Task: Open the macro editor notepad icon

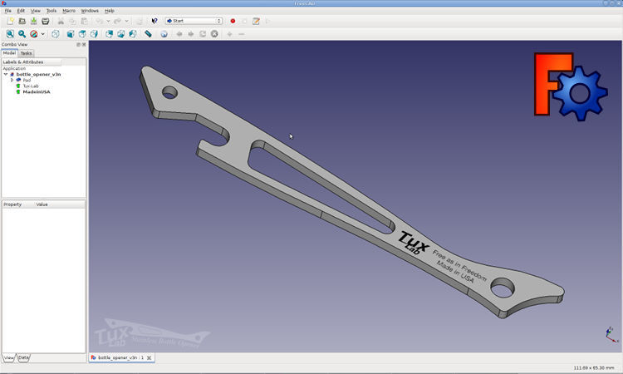Action: pyautogui.click(x=257, y=21)
